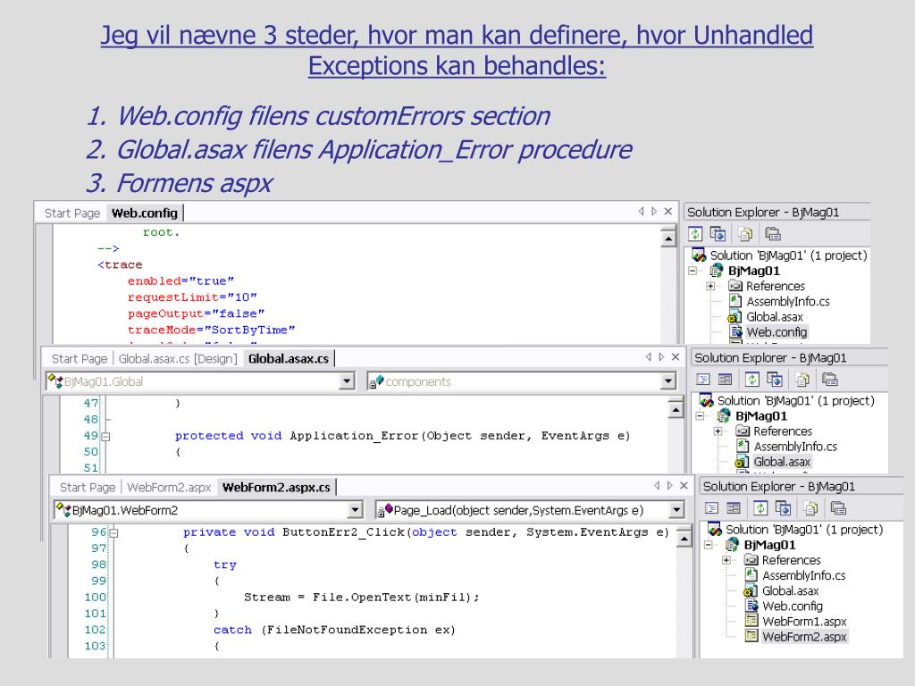Select Web.config beside the WebForm2 editor

point(793,607)
